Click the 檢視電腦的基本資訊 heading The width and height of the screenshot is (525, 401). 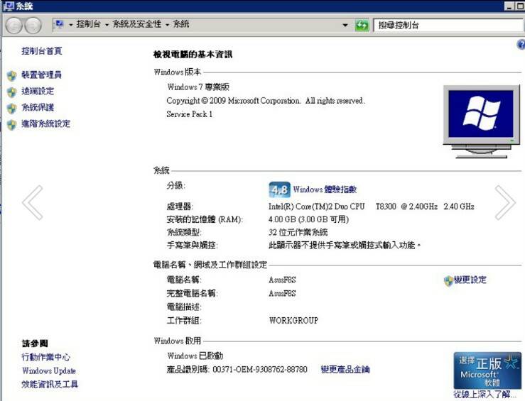pyautogui.click(x=193, y=55)
